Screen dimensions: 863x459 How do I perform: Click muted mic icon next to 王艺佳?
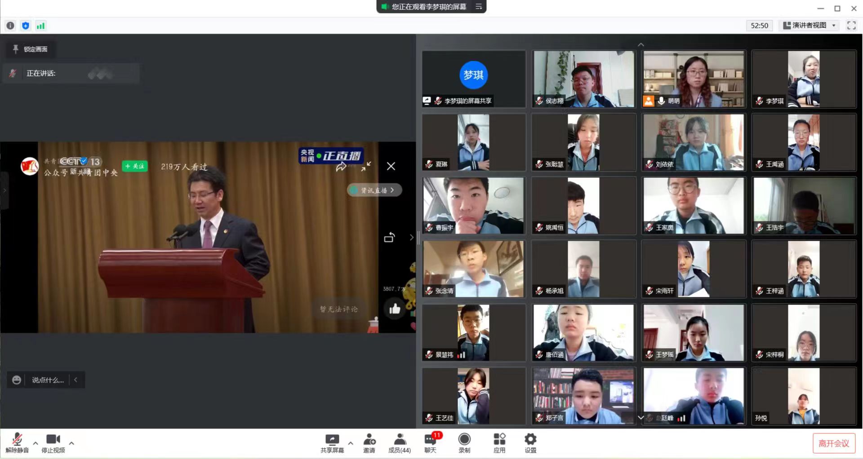[429, 418]
